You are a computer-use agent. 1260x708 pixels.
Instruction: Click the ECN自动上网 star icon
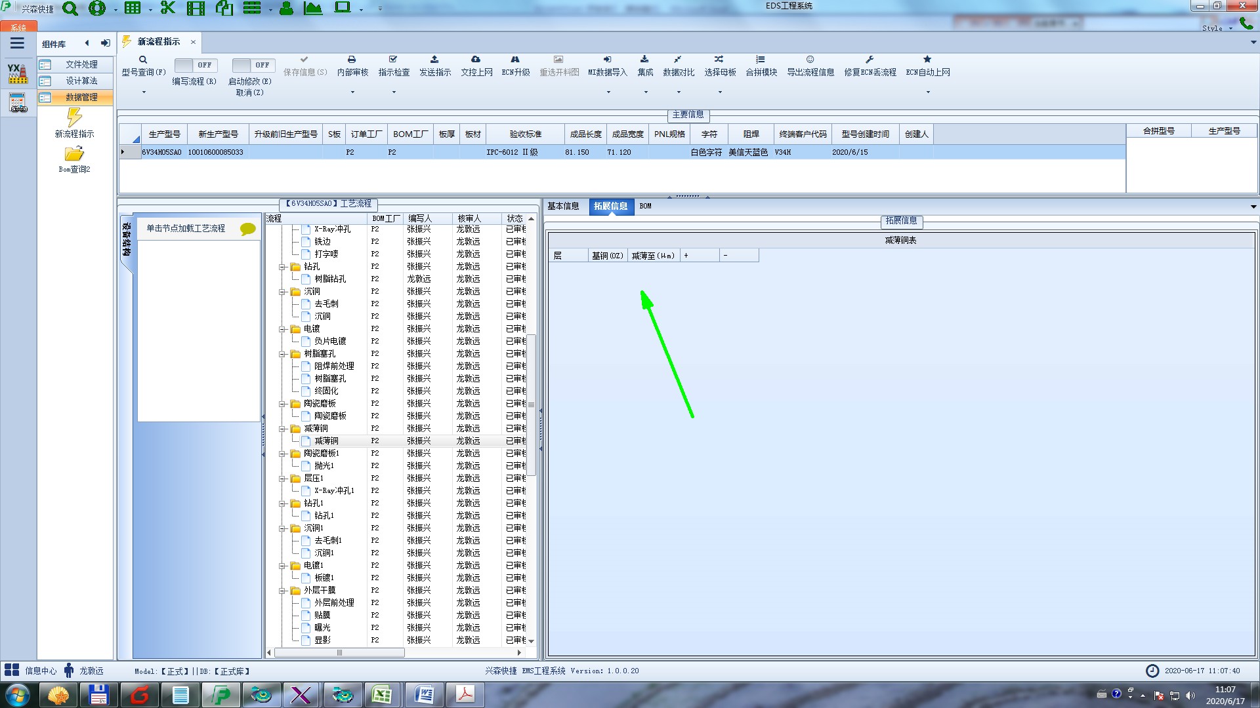click(927, 60)
